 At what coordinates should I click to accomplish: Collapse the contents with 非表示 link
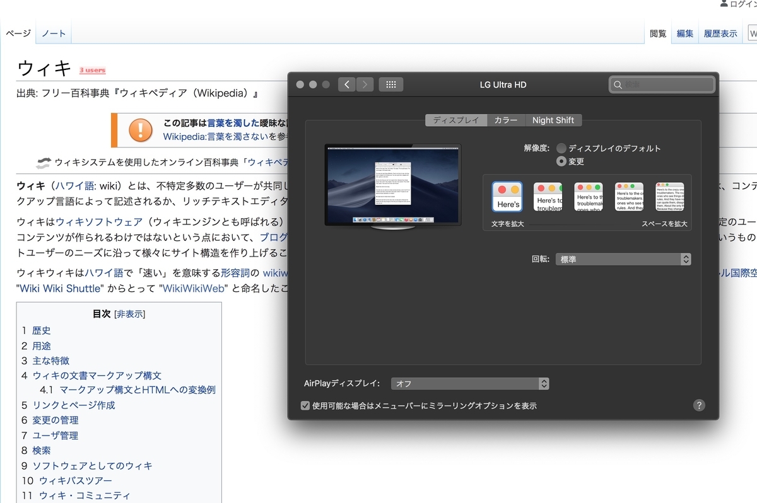(x=130, y=314)
